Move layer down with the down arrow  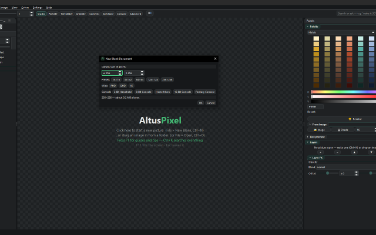pos(371,152)
